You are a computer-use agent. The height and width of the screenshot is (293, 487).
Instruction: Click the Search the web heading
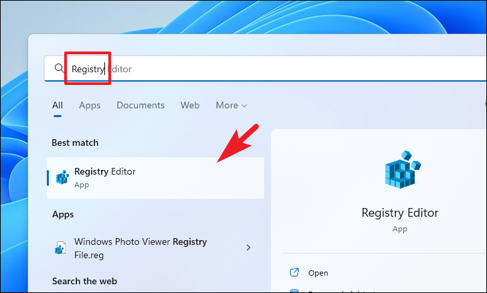[x=84, y=281]
